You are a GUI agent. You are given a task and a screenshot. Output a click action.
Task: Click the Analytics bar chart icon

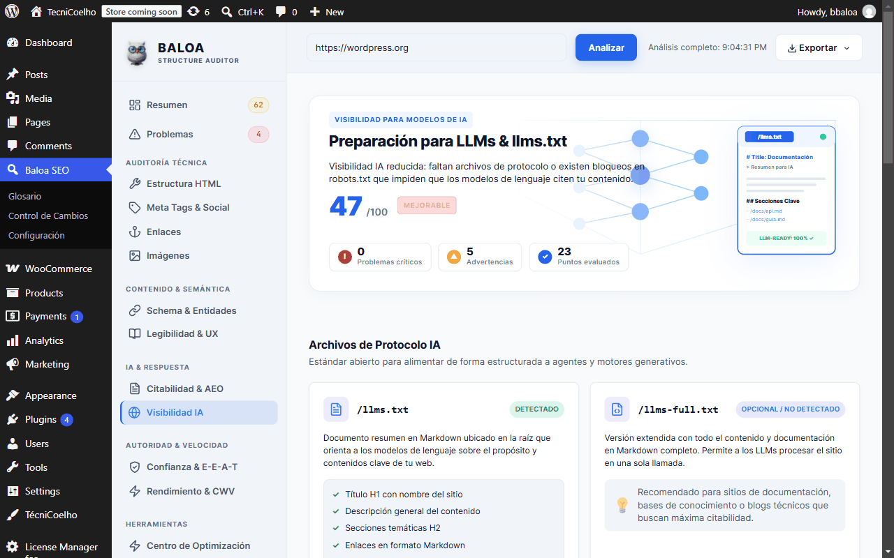click(x=13, y=340)
